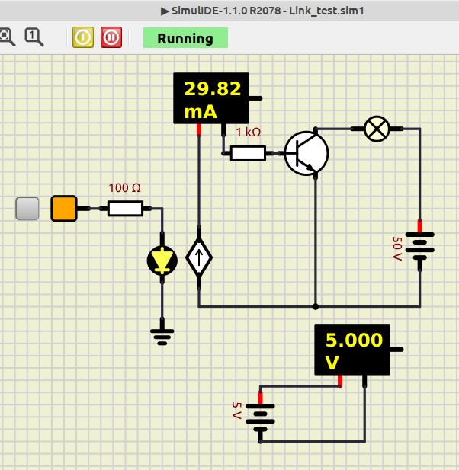Click the lamp component with X symbol
Screen dimensions: 459x470
coord(376,129)
